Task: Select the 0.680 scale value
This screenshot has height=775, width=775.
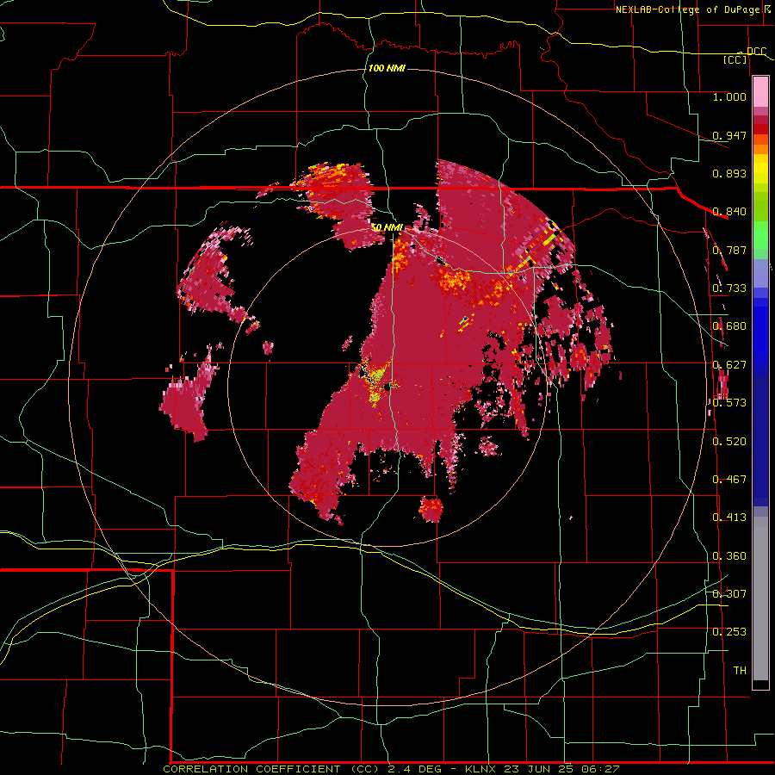Action: [729, 326]
